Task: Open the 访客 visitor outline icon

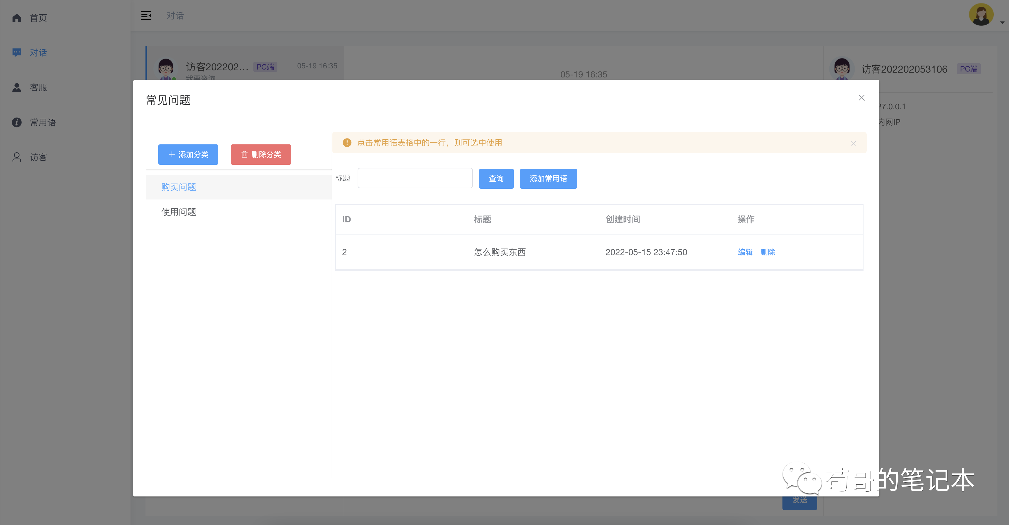Action: (x=16, y=157)
